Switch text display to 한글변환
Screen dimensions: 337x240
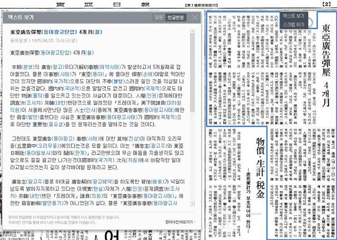175,17
